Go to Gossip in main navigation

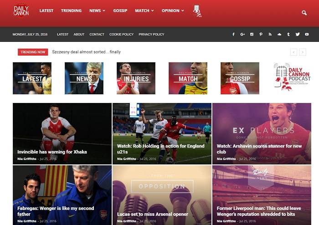pos(120,10)
